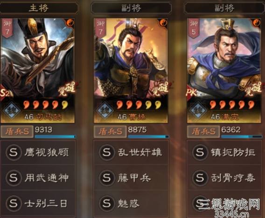This screenshot has height=218, width=265.
Task: Tap the 觉醒 awakening stamp on 满宠
Action: point(253,89)
